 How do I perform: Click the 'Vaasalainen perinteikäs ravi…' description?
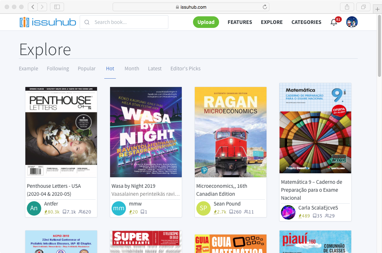point(146,194)
